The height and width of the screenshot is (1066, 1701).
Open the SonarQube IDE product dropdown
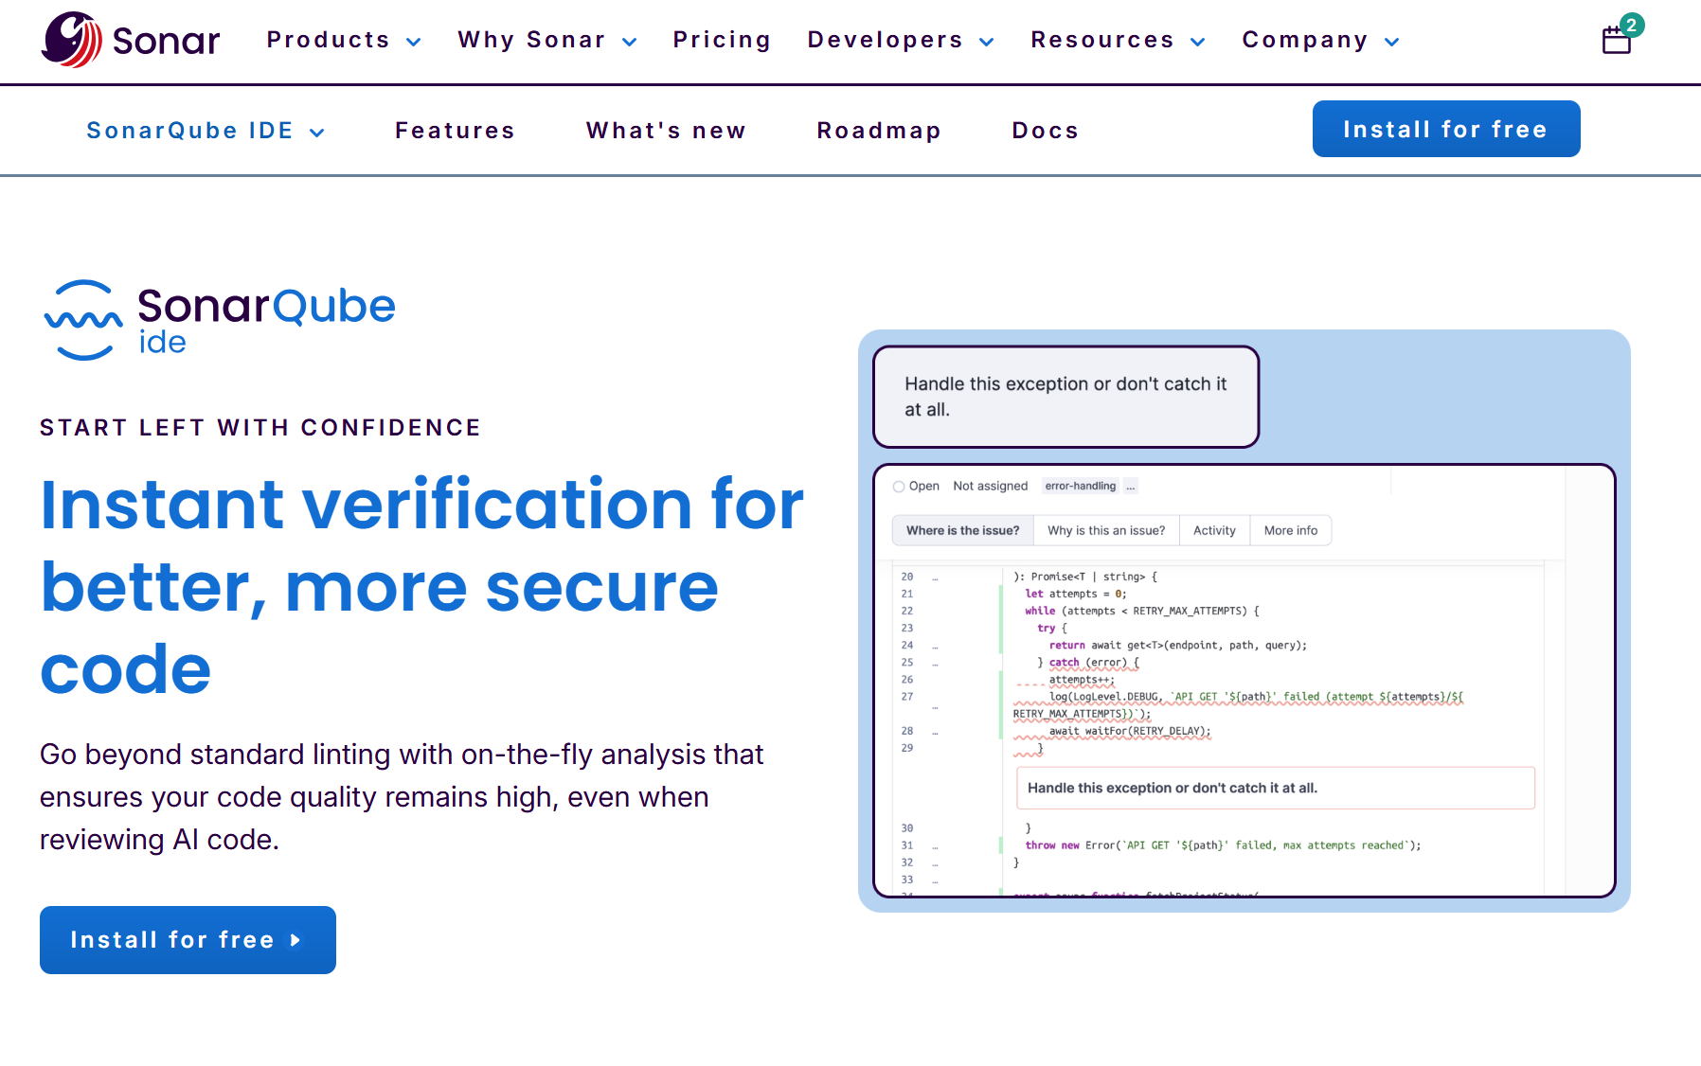(206, 131)
